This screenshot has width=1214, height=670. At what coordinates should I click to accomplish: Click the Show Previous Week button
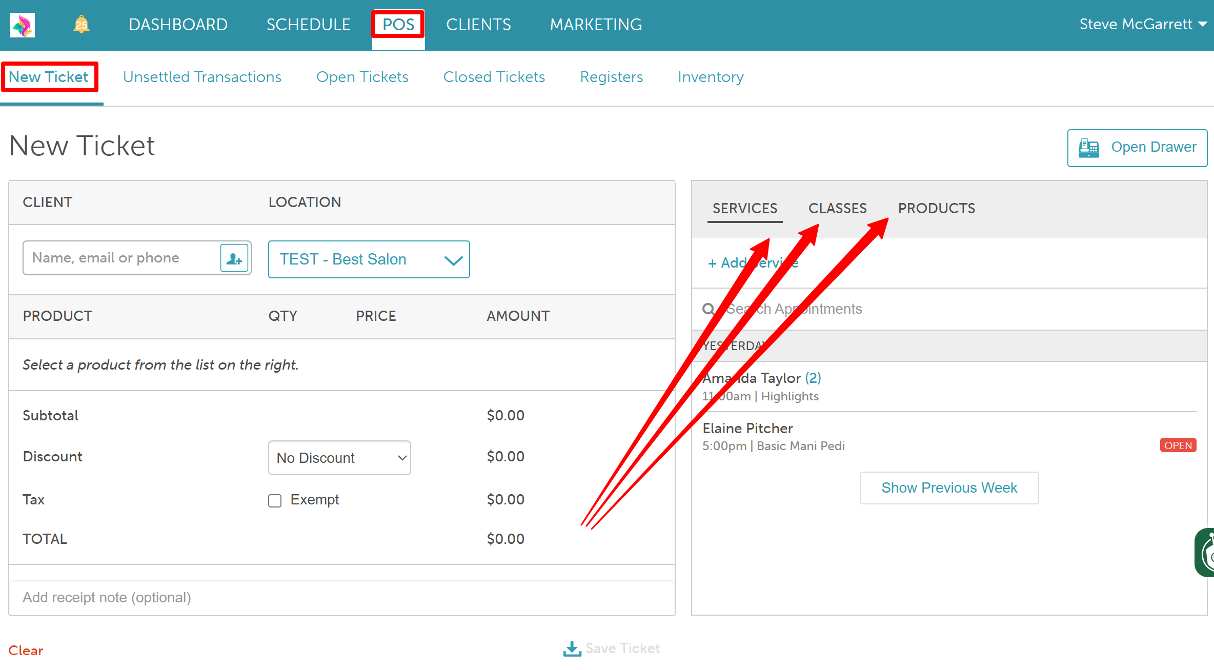click(x=949, y=488)
